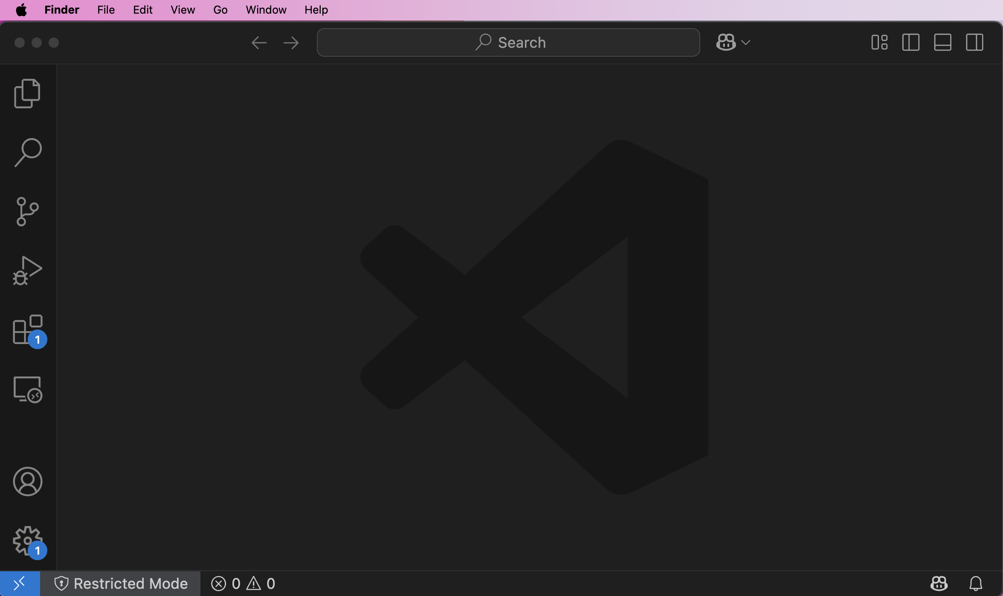Expand the Copilot dropdown chevron
Viewport: 1003px width, 596px height.
pyautogui.click(x=746, y=43)
